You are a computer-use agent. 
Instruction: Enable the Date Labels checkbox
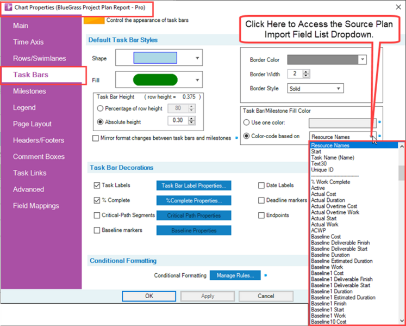pos(261,186)
